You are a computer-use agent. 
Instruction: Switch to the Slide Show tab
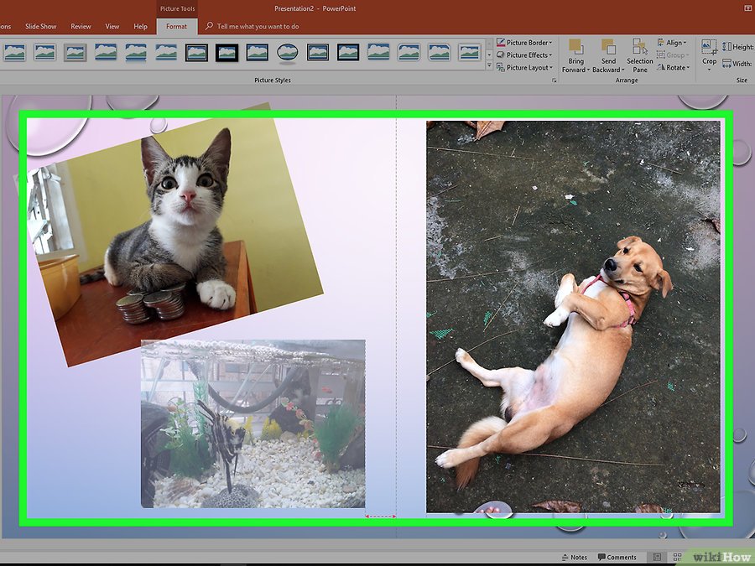click(40, 27)
